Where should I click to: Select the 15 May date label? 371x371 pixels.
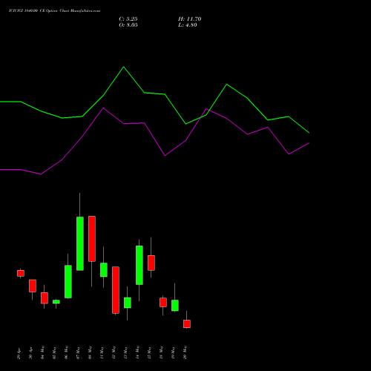coord(150,352)
